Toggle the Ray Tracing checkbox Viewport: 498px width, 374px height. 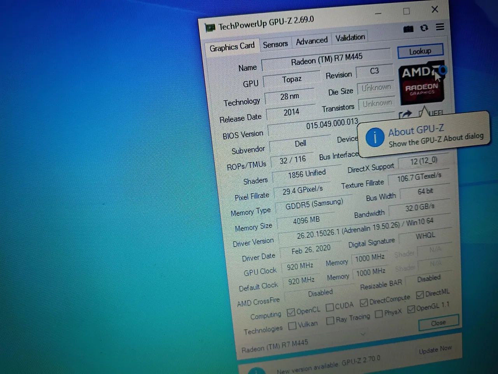click(x=330, y=320)
